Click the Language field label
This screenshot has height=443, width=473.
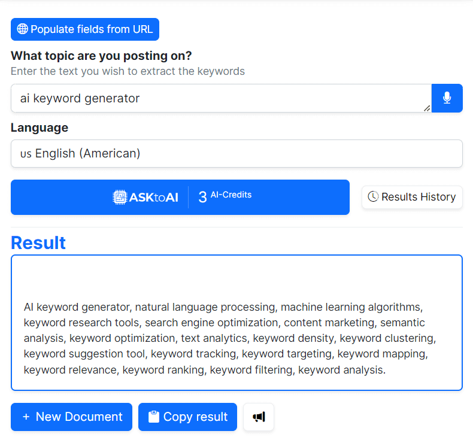click(40, 128)
